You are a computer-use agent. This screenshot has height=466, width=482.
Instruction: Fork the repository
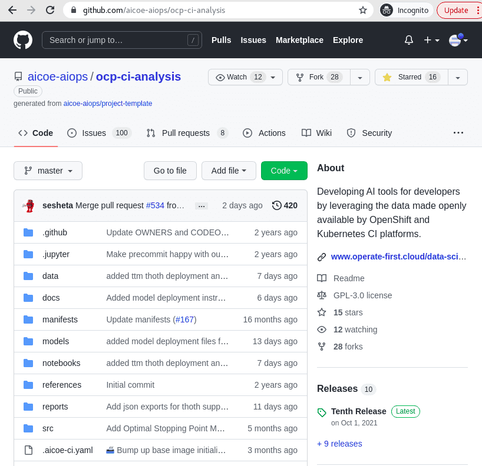coord(319,77)
